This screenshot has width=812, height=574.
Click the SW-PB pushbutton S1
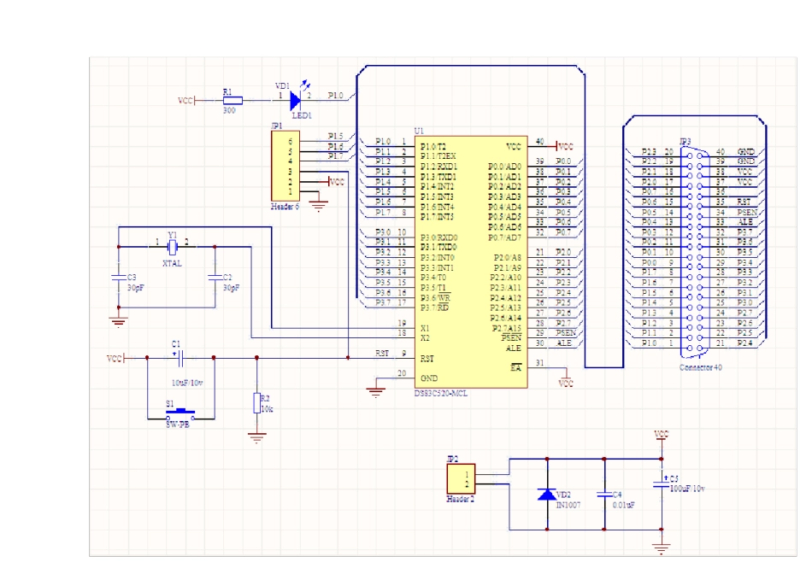pos(180,414)
